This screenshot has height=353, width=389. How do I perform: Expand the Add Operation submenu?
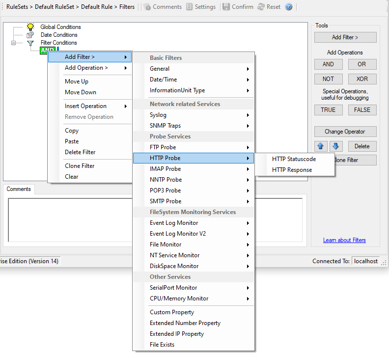[x=89, y=68]
